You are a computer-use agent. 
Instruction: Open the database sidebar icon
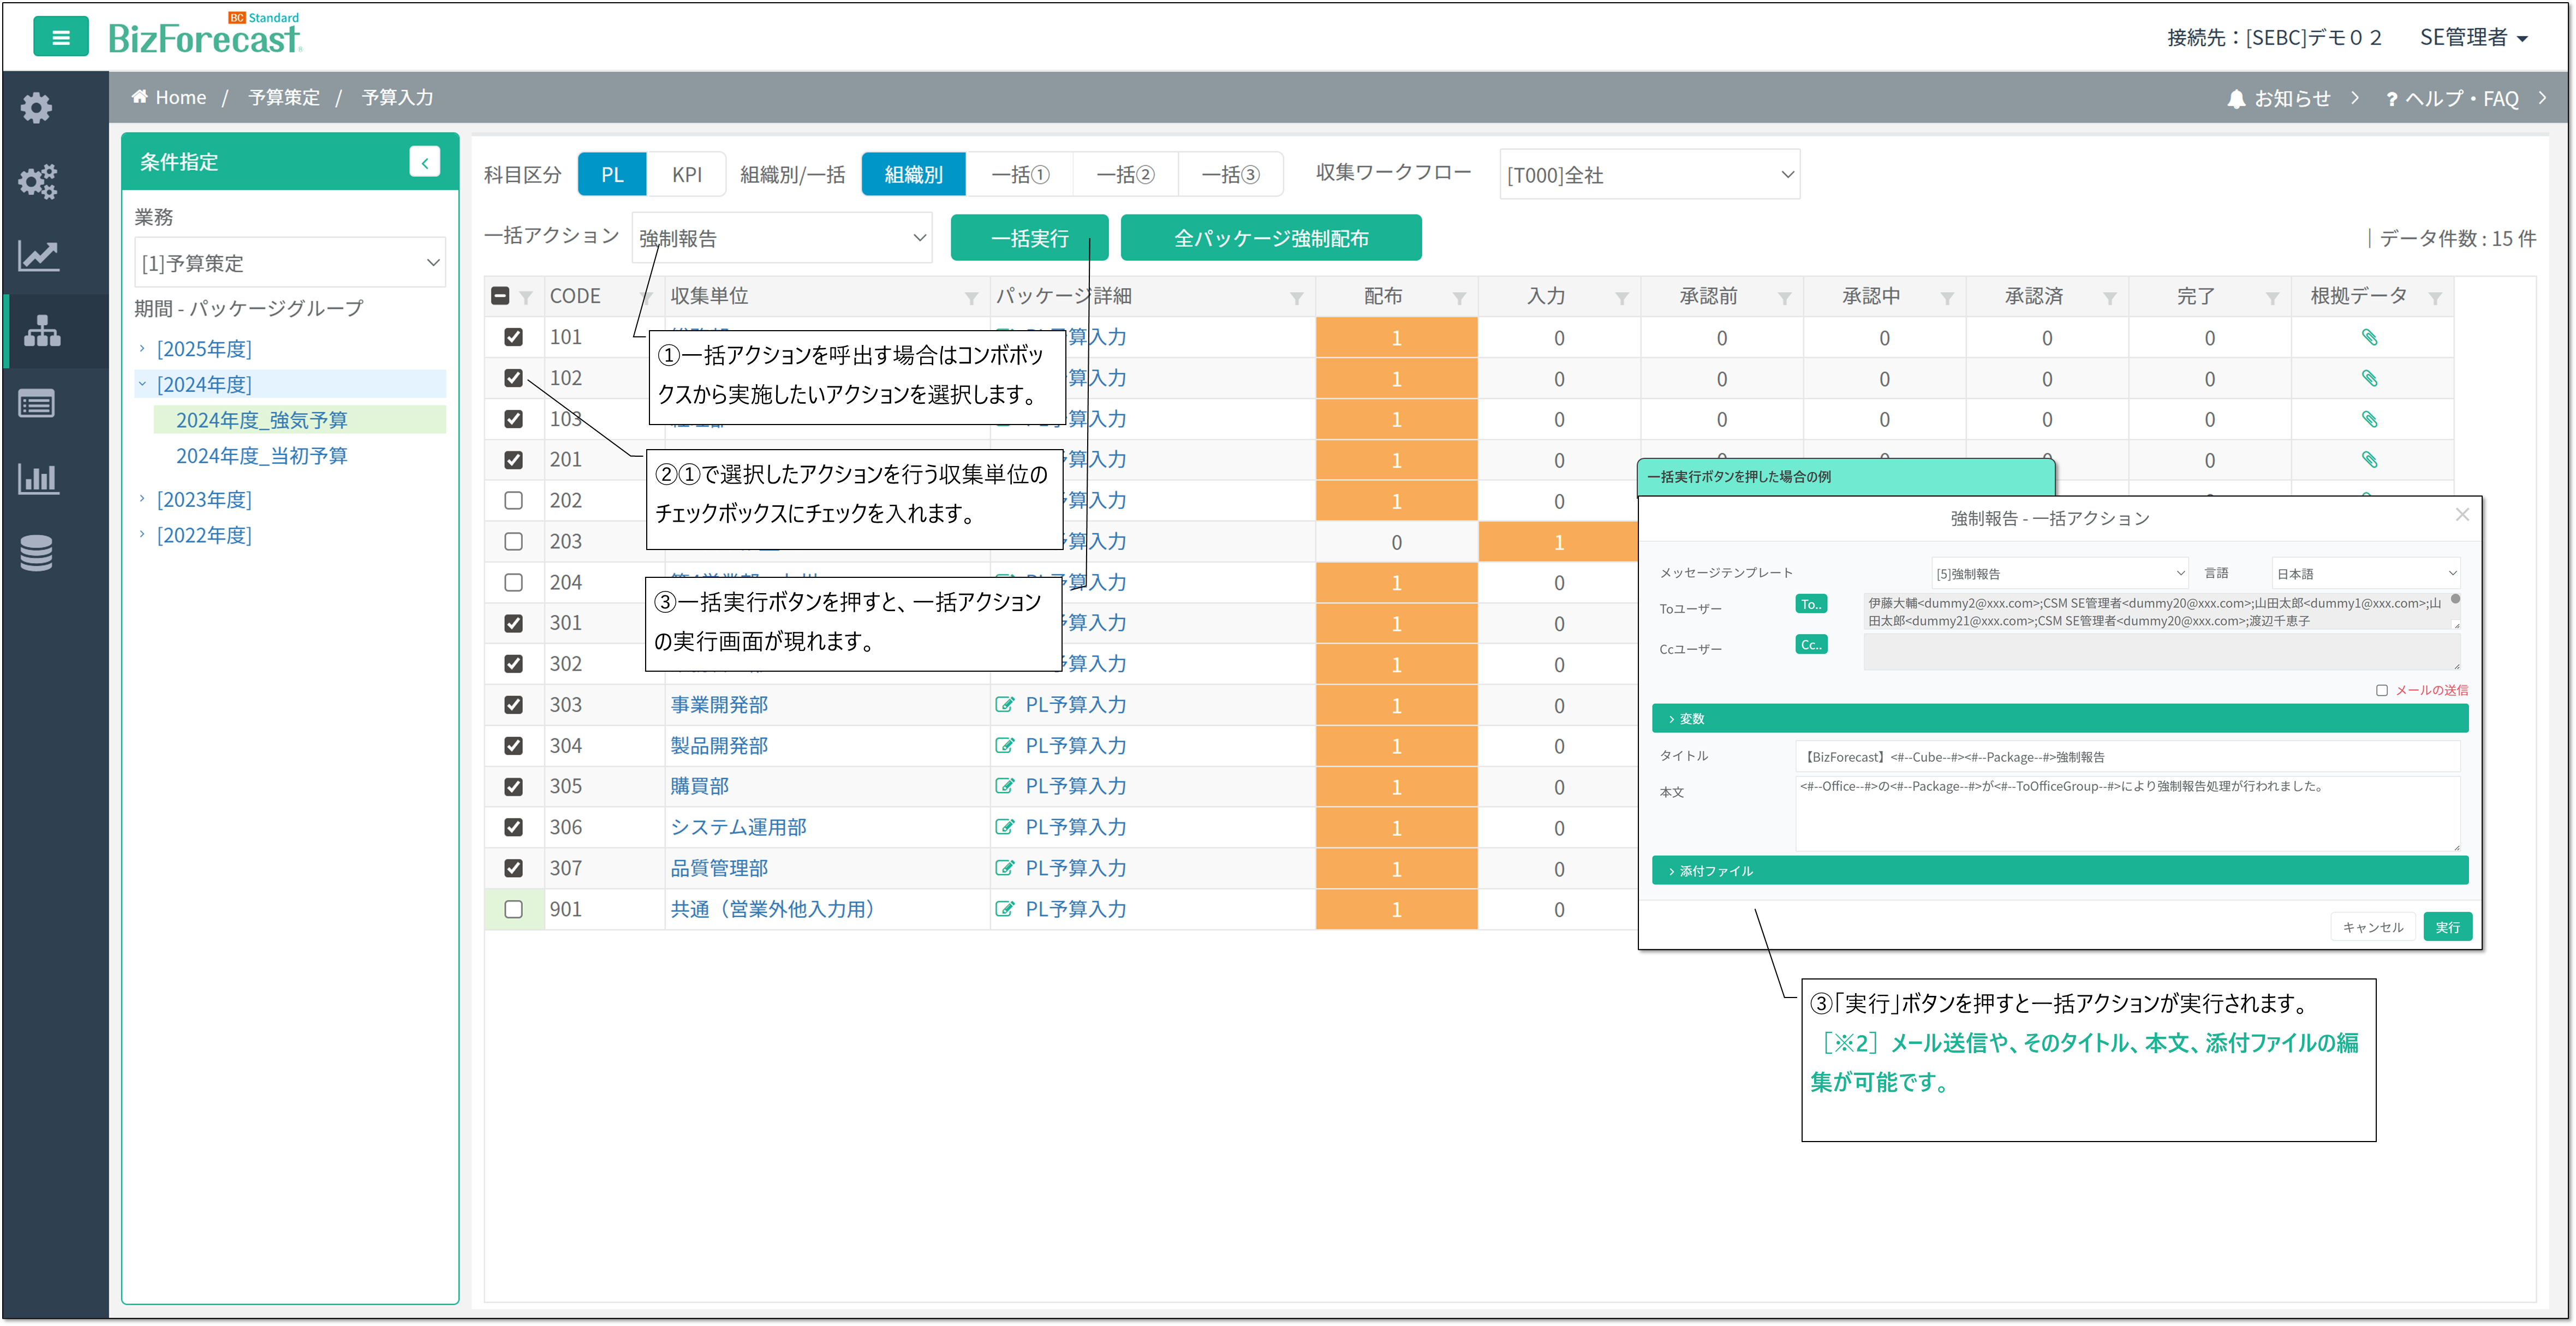coord(37,553)
